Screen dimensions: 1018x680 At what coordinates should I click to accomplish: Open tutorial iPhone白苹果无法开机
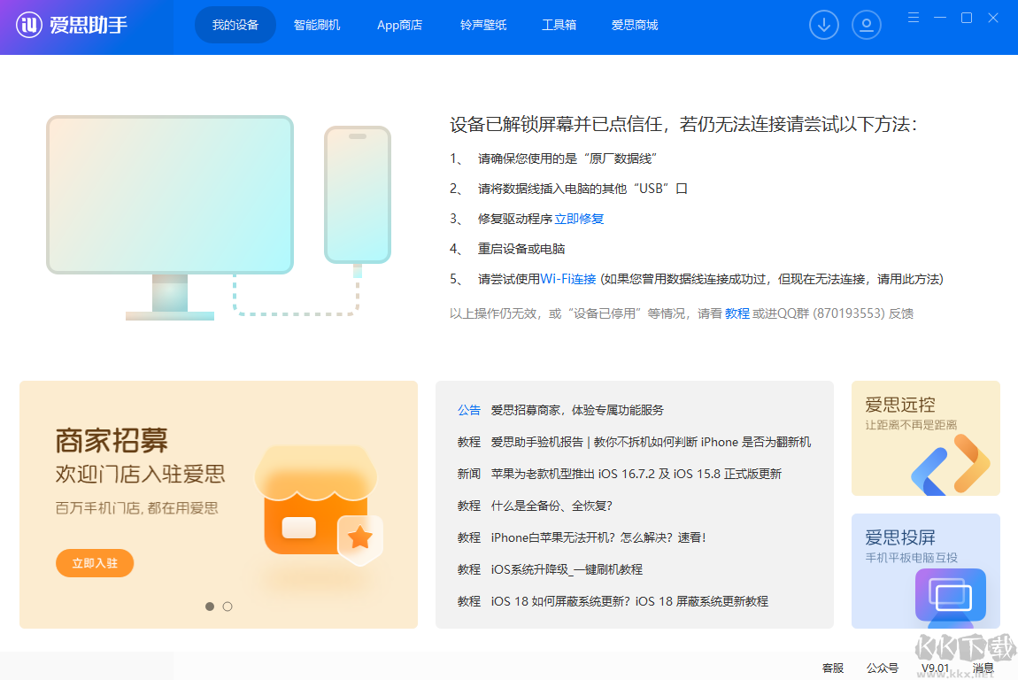tap(598, 537)
